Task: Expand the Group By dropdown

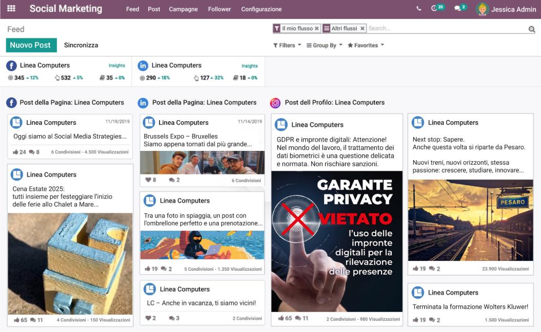Action: click(324, 46)
